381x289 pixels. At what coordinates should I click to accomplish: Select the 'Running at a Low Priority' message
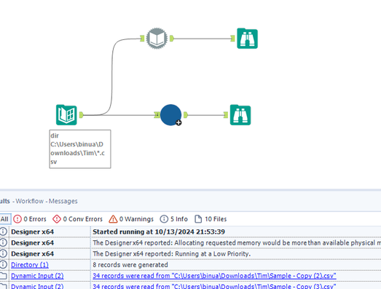tap(171, 254)
